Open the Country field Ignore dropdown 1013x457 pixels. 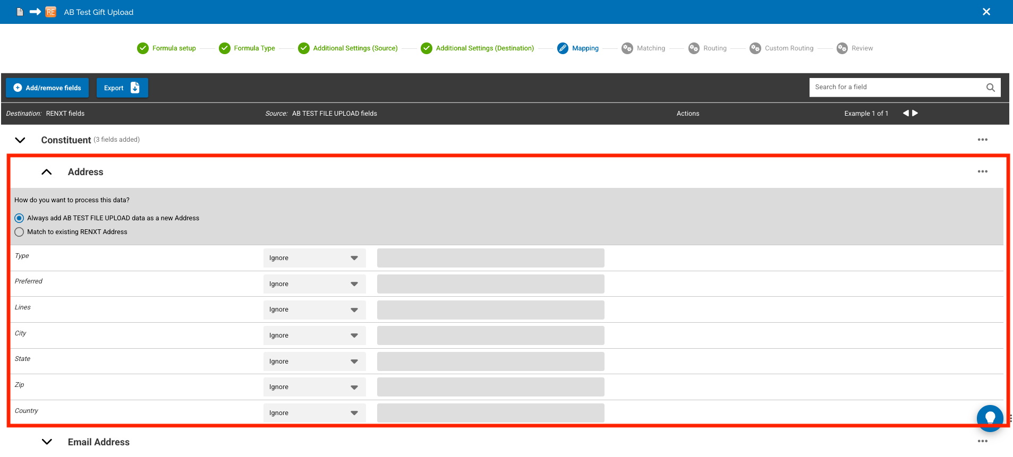pos(314,413)
